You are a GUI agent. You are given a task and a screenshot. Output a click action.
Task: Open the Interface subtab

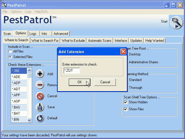tap(121, 41)
